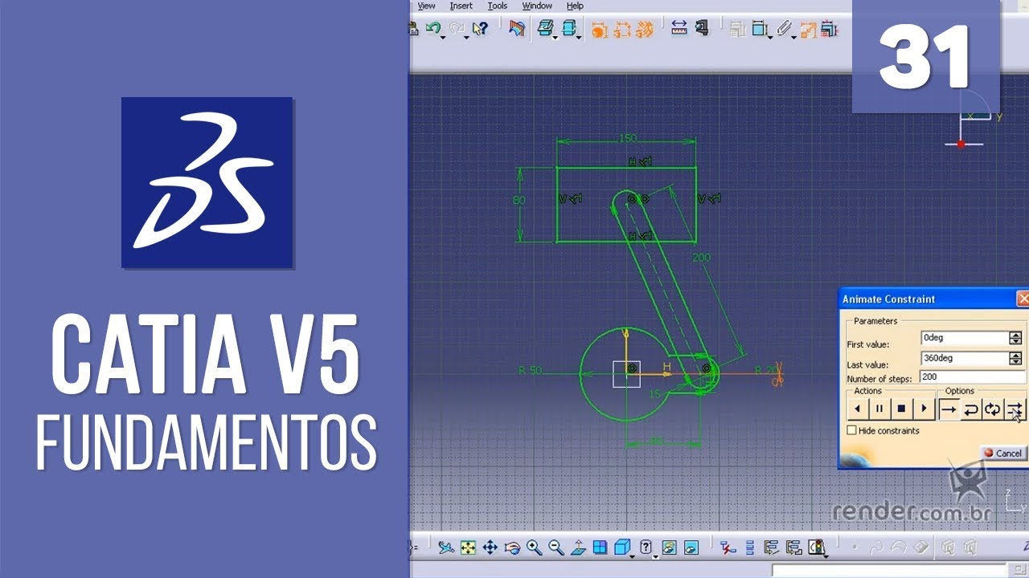Screen dimensions: 1029x578
Task: Click the blue box icon beside paperclip
Action: pos(758,30)
